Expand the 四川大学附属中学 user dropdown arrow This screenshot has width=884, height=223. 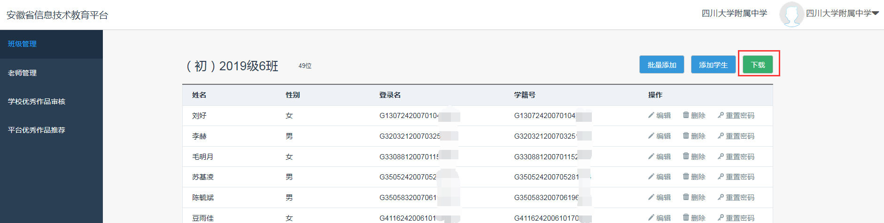point(876,14)
